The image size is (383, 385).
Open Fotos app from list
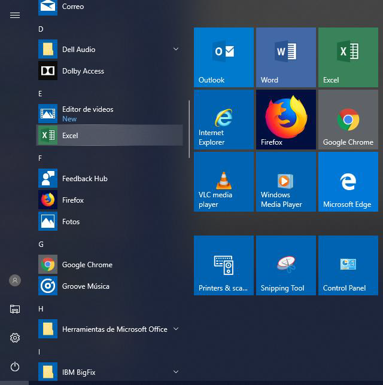[x=110, y=221]
